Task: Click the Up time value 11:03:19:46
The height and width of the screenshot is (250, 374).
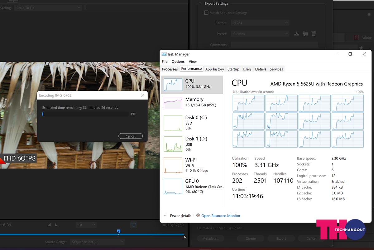Action: [248, 196]
